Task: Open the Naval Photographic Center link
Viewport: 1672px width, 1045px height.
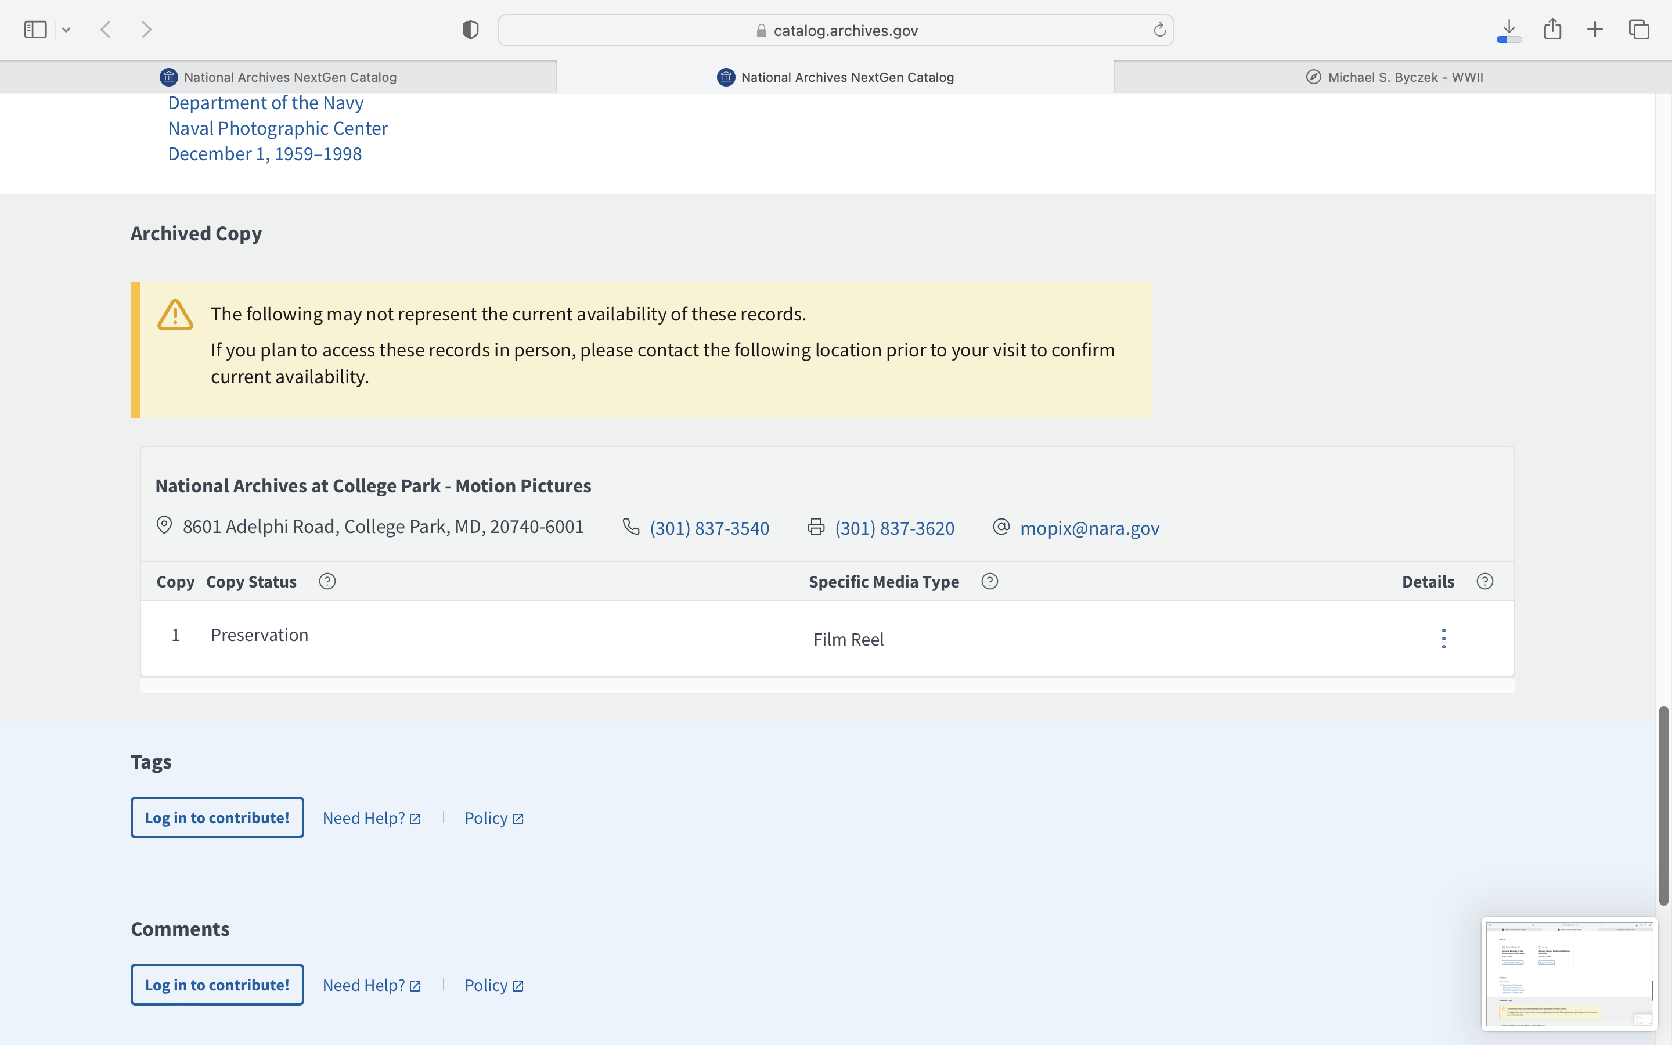Action: point(278,128)
